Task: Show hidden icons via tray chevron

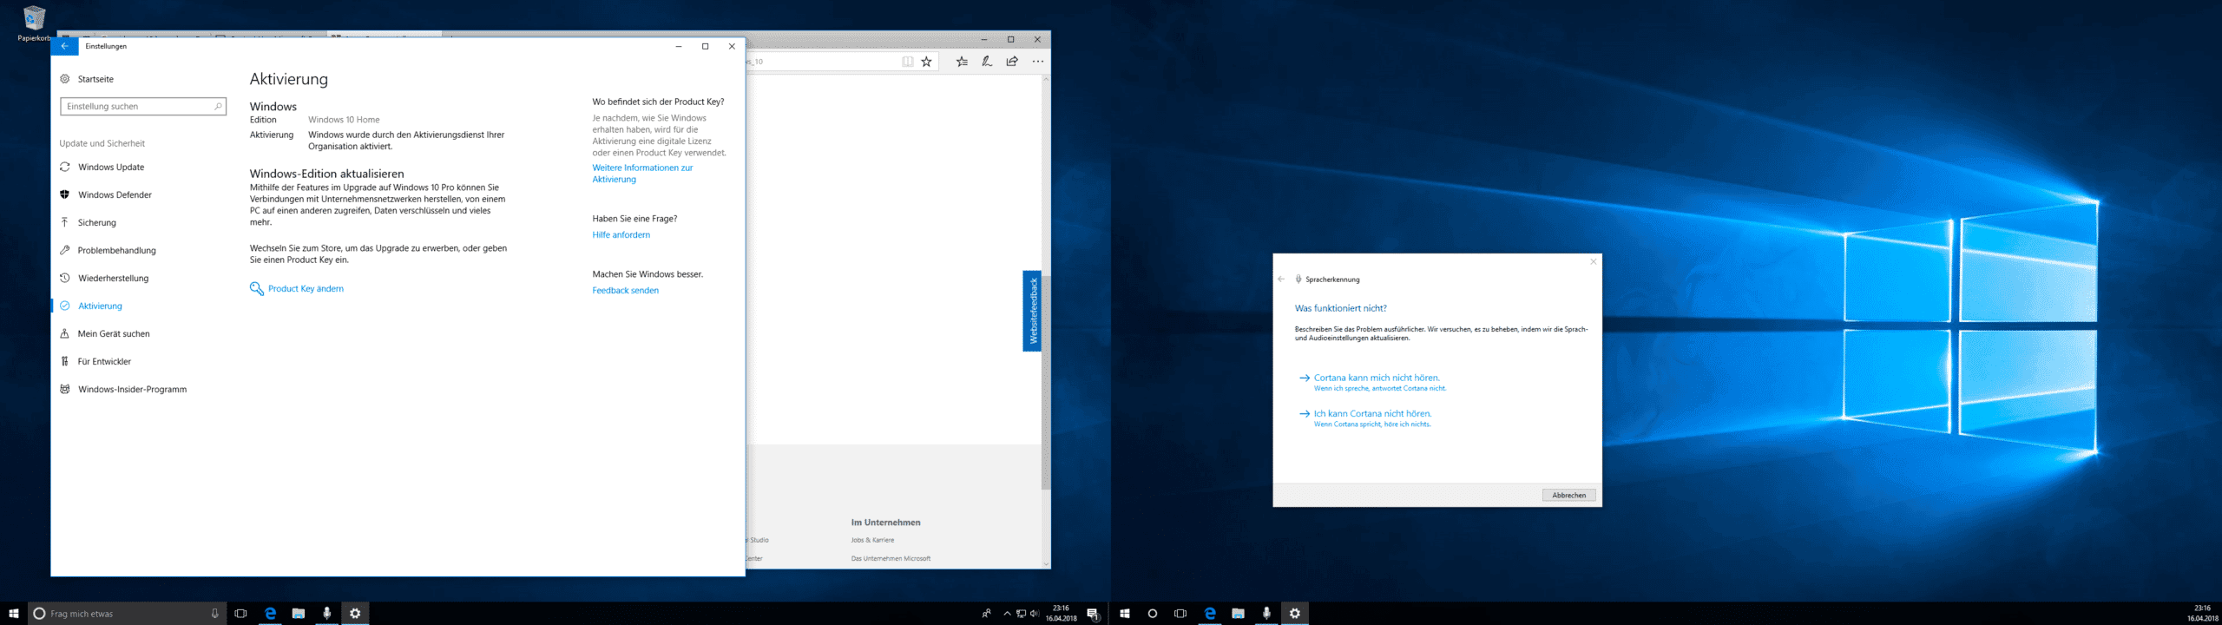Action: [1007, 614]
